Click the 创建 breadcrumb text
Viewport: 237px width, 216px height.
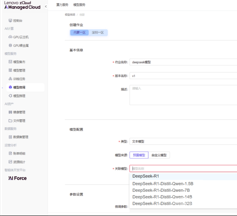click(x=82, y=15)
